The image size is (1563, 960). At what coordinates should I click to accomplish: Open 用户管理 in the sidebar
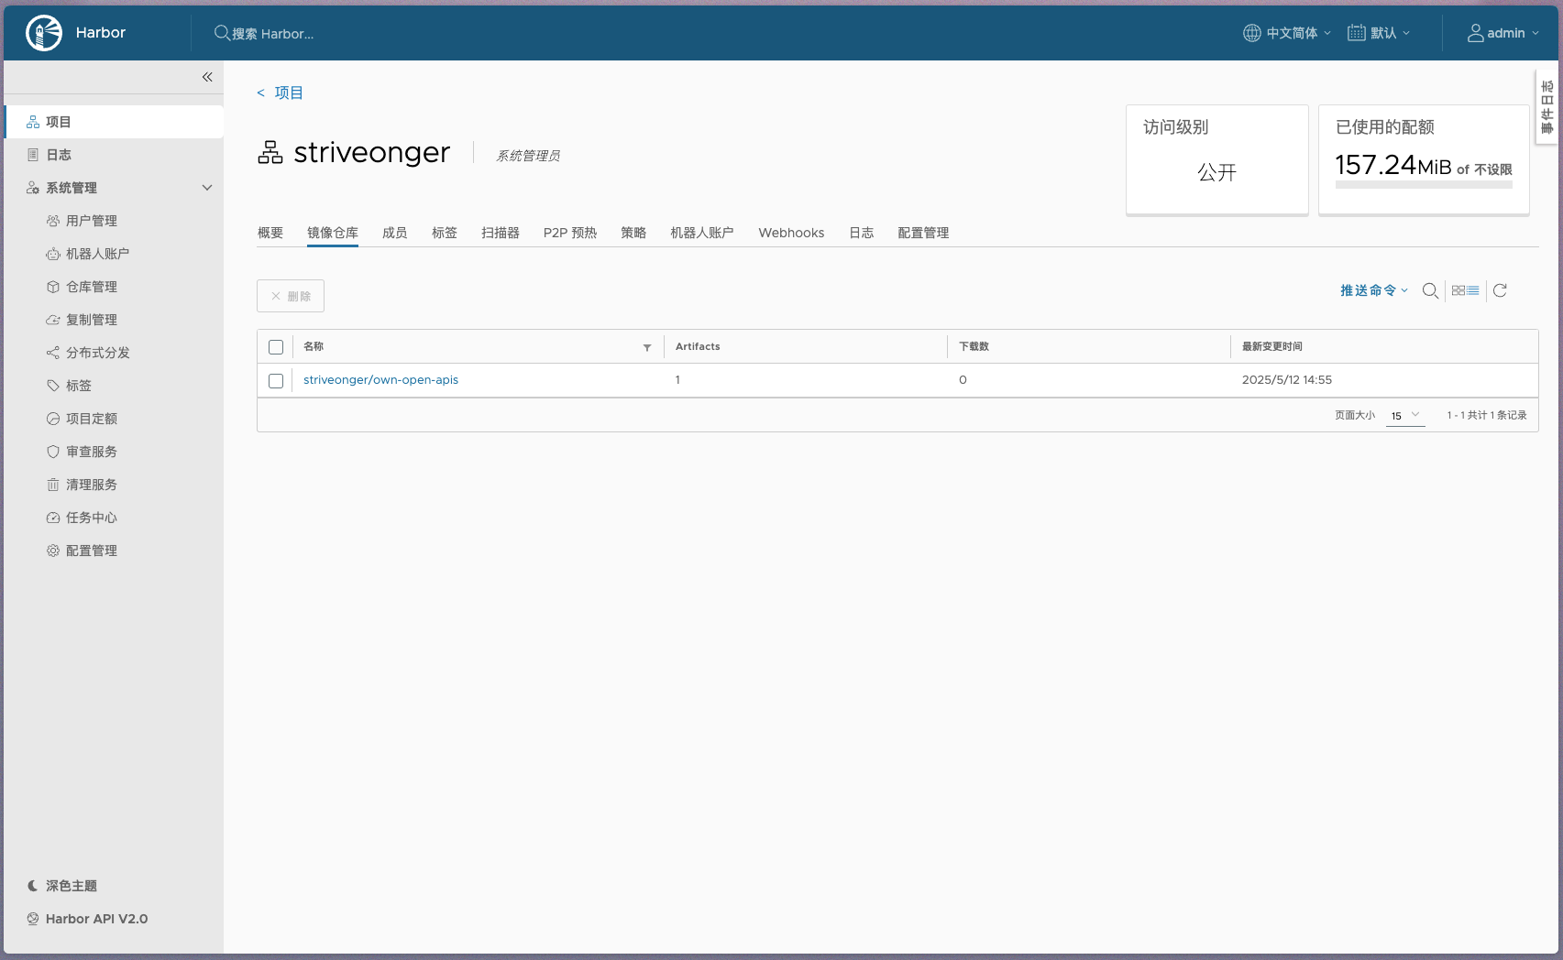(x=92, y=221)
